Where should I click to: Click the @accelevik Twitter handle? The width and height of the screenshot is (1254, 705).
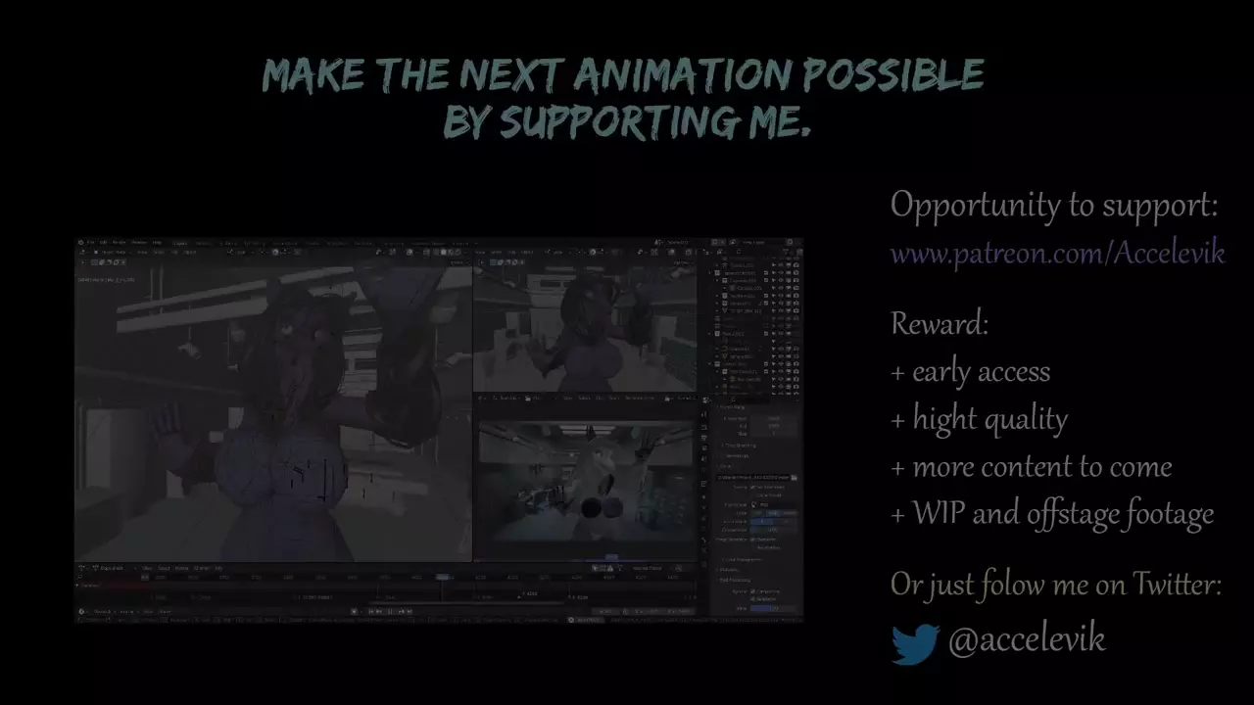coord(1026,639)
